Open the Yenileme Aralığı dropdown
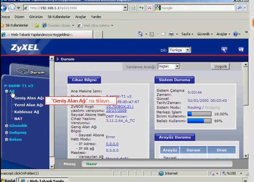Image resolution: width=254 pixels, height=182 pixels. click(169, 66)
